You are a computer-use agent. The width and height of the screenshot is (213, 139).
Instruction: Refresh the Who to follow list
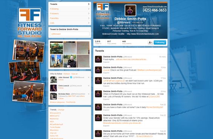click(x=66, y=74)
